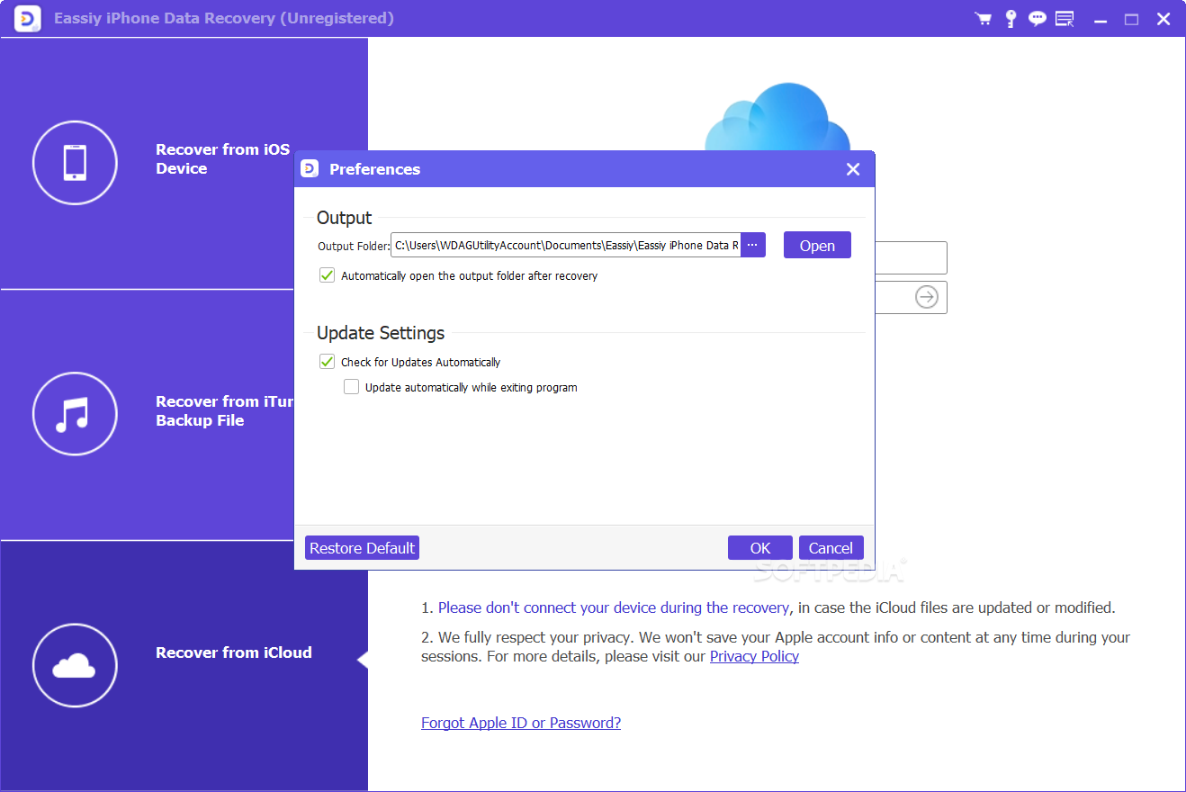
Task: Open the feedback chat bubble icon
Action: point(1038,18)
